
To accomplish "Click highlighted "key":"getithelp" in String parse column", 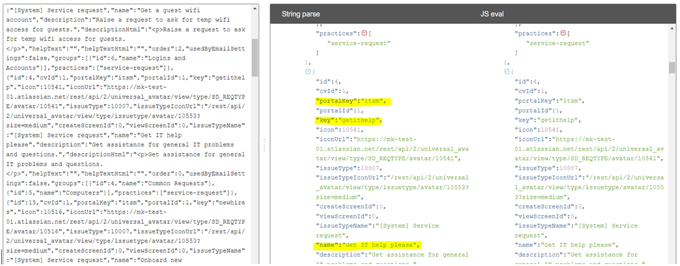I will pos(349,120).
